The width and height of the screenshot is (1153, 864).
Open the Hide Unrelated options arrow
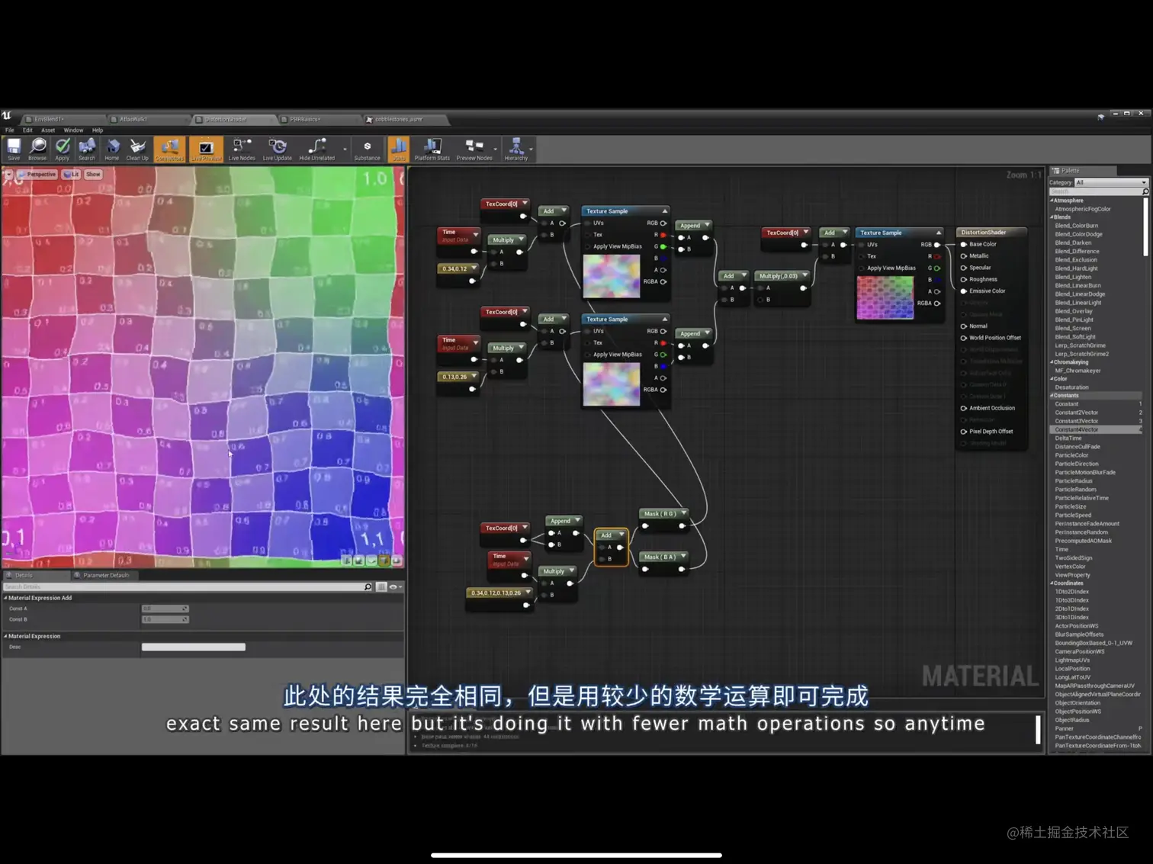pos(345,149)
